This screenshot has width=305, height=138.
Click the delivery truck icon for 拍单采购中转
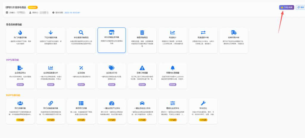pos(234,32)
